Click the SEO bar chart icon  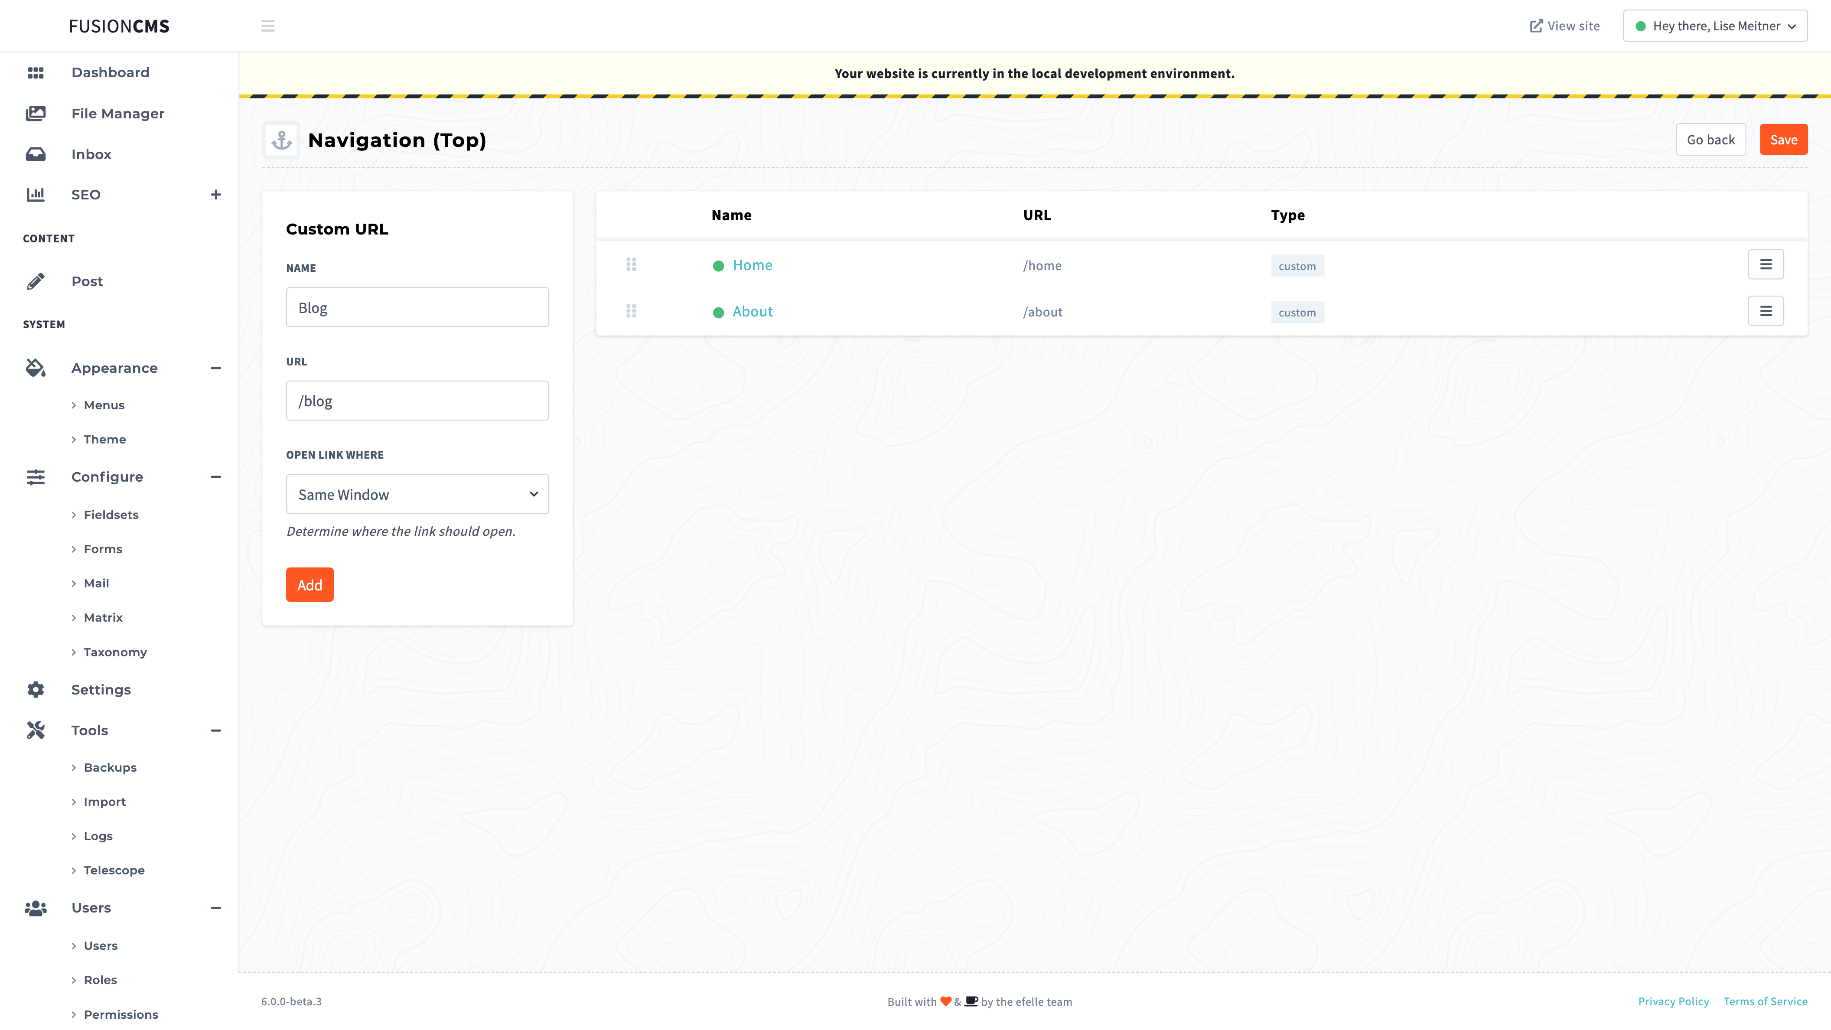tap(36, 195)
